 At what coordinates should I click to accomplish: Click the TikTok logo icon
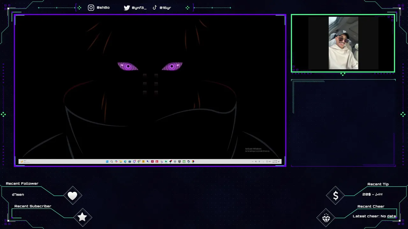[155, 7]
